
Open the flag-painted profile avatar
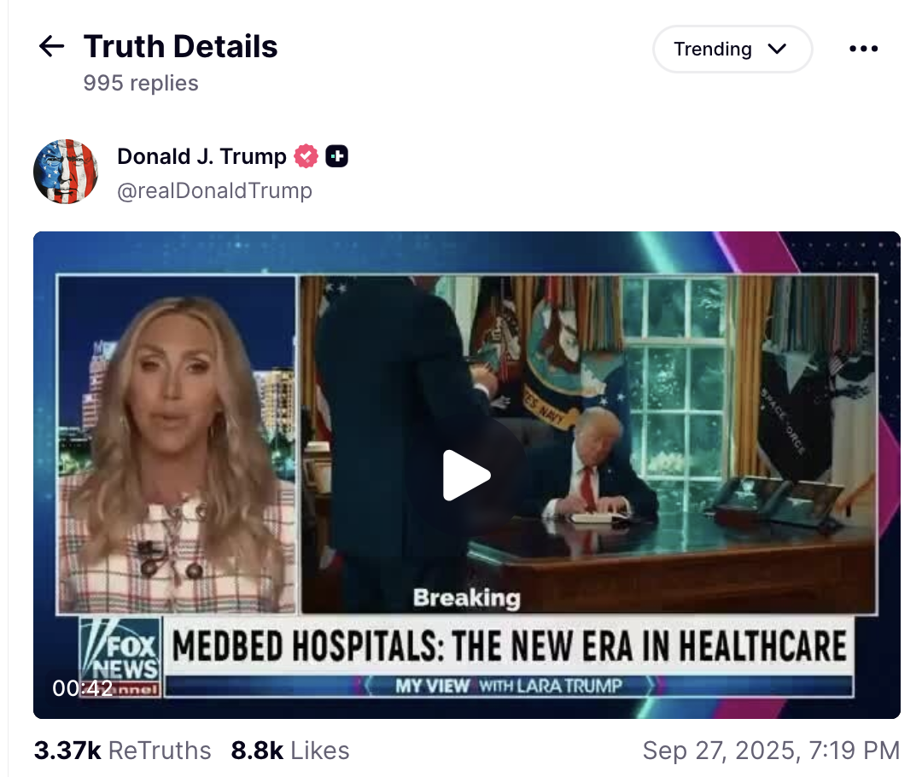tap(66, 172)
